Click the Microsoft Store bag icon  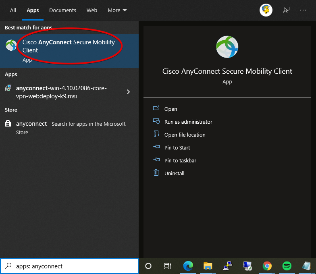coord(8,124)
